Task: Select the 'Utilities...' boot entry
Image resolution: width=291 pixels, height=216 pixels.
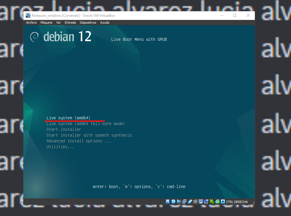Action: pos(60,146)
